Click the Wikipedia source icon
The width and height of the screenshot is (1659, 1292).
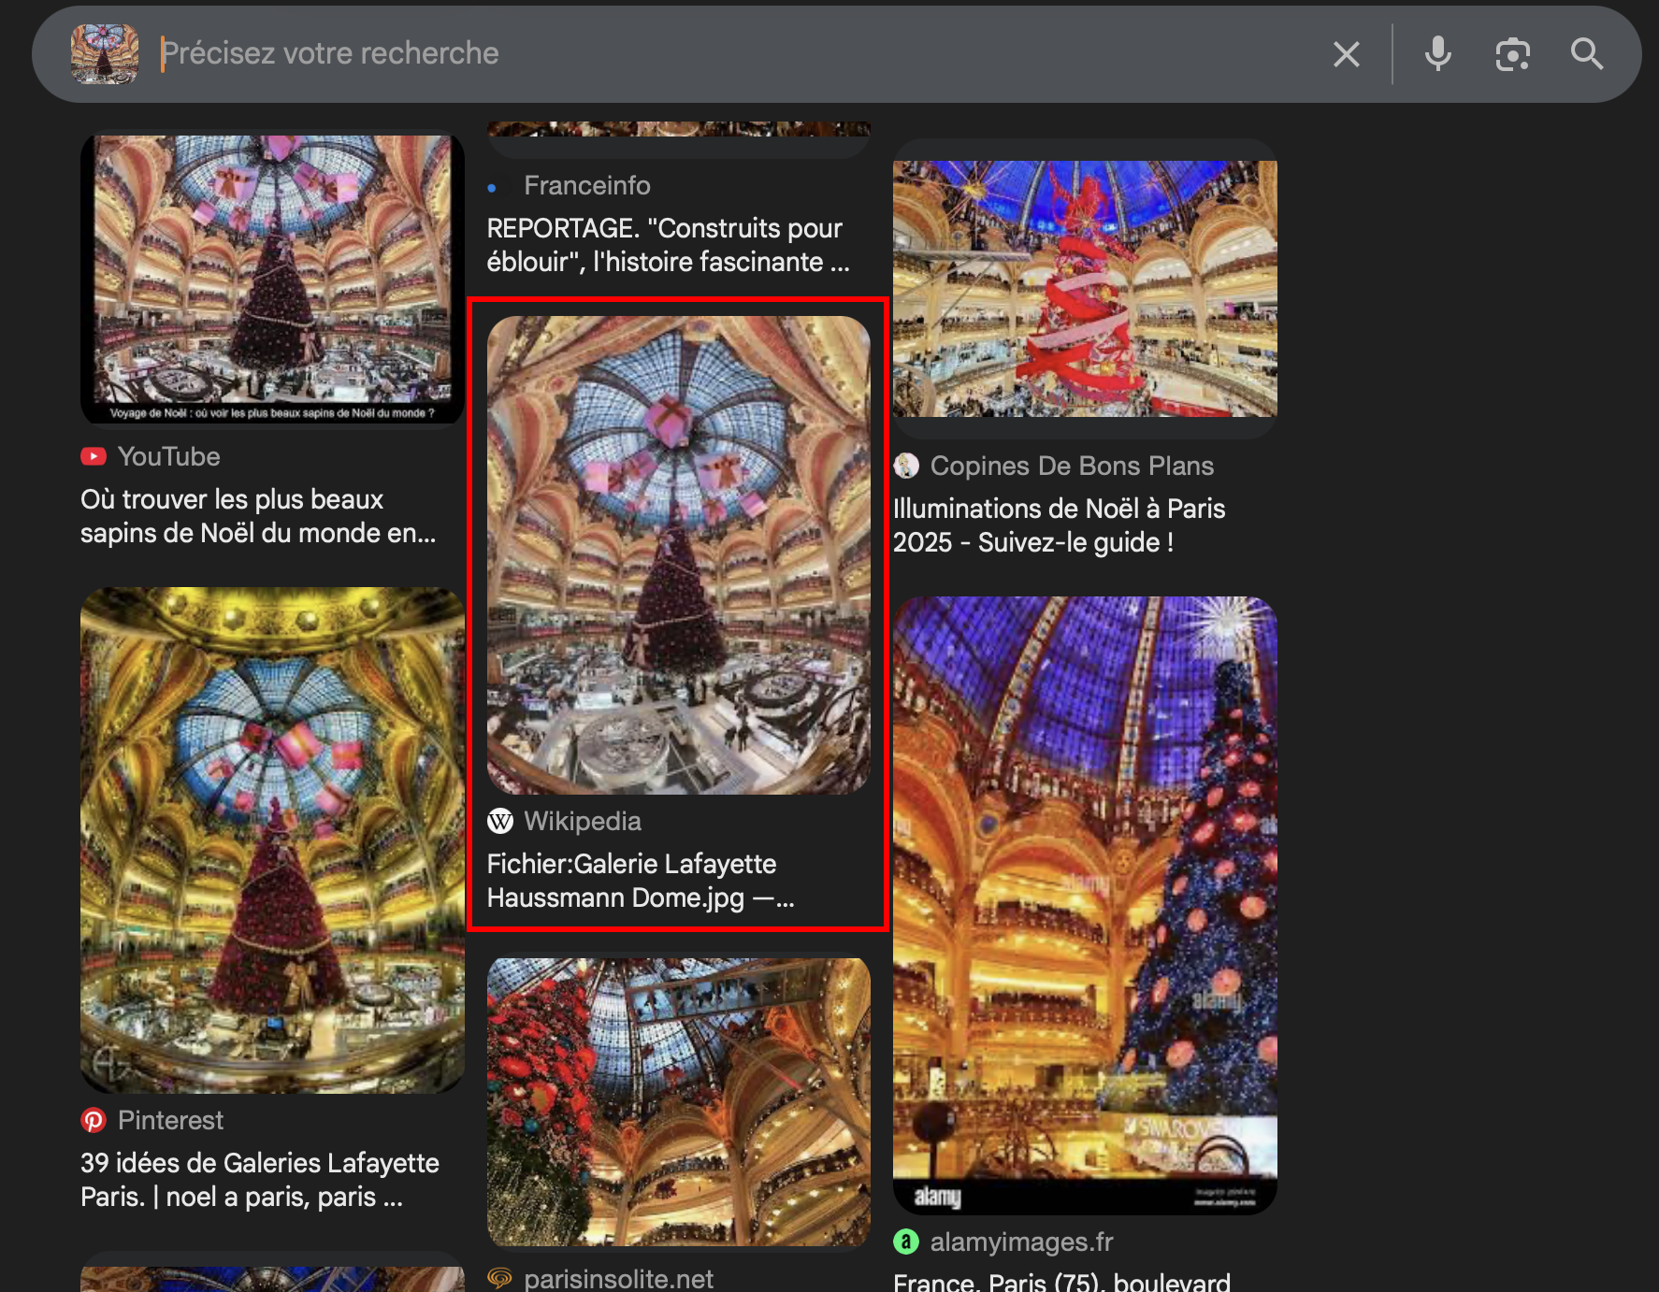pos(500,821)
